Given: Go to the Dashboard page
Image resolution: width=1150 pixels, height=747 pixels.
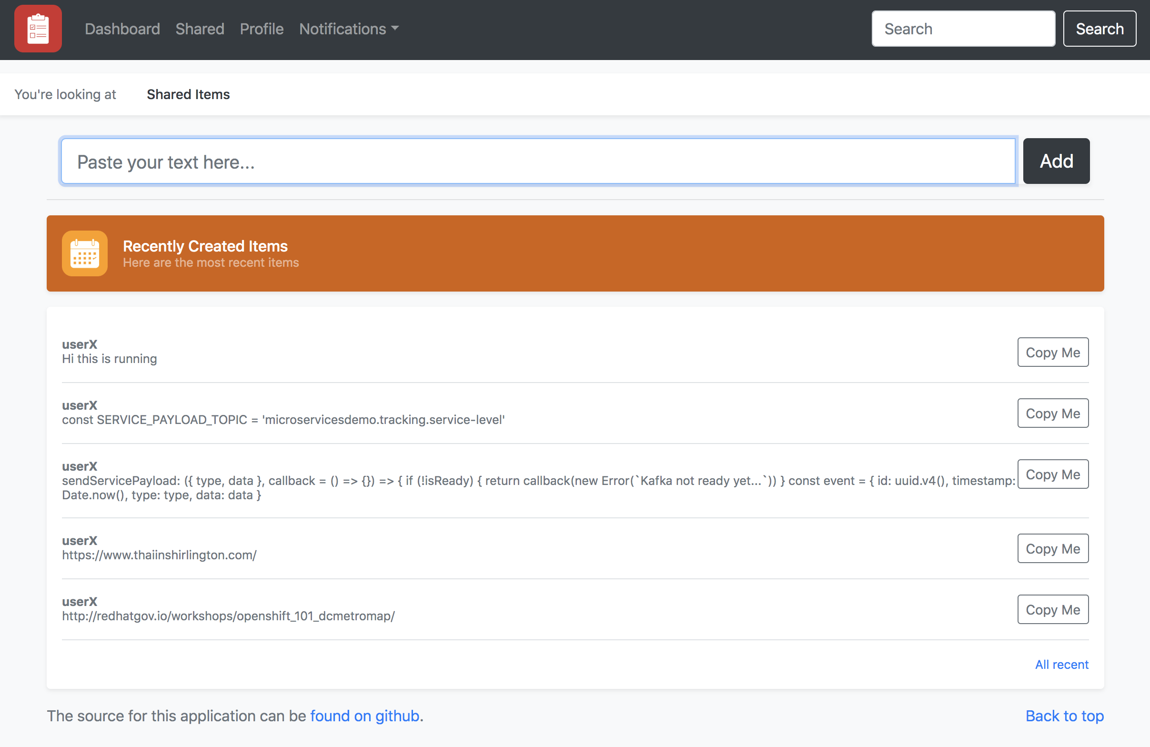Looking at the screenshot, I should pyautogui.click(x=122, y=29).
